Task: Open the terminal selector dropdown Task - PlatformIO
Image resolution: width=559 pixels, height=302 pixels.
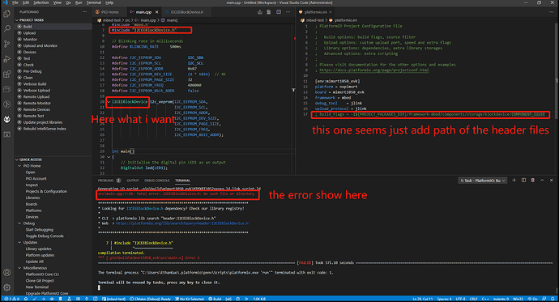Action: 483,181
